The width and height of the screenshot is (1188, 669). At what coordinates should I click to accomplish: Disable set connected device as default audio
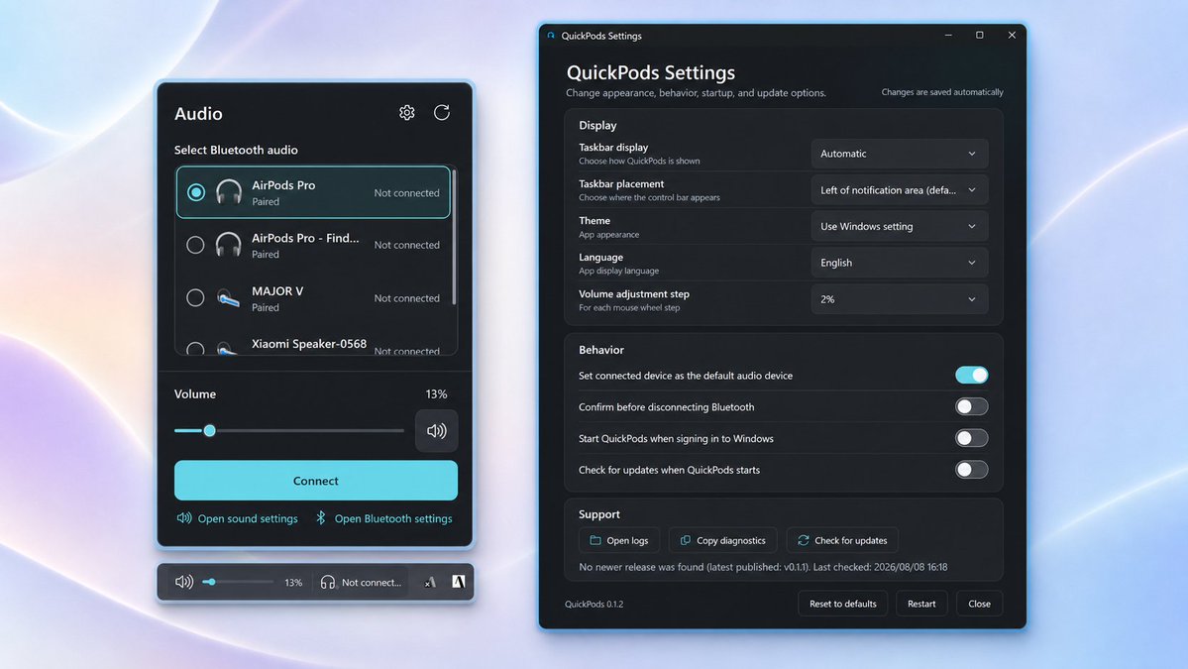point(971,375)
